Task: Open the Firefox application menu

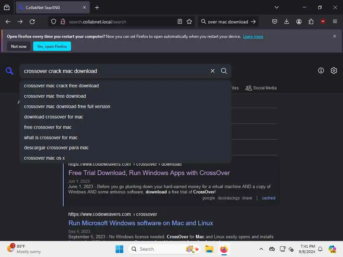Action: (x=335, y=21)
